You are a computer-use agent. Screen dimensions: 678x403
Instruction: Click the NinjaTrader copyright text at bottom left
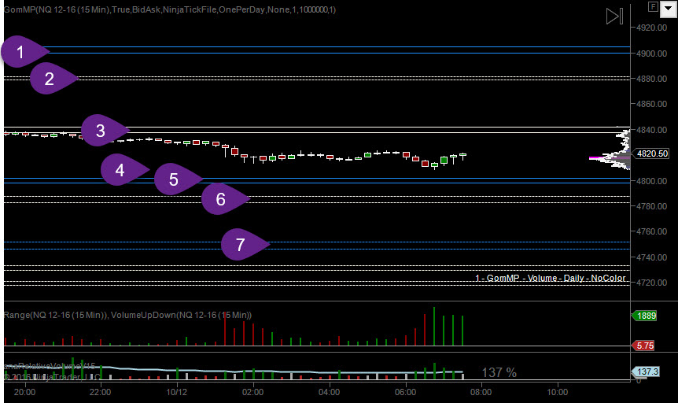tap(53, 377)
